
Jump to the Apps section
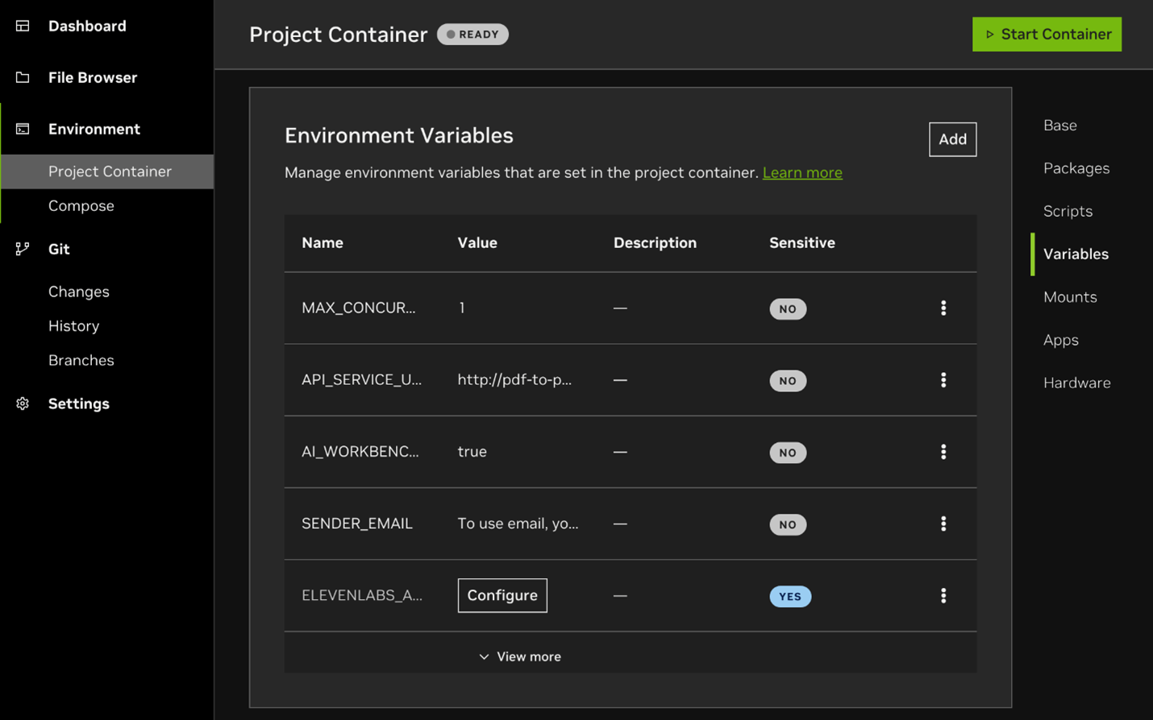pos(1061,340)
